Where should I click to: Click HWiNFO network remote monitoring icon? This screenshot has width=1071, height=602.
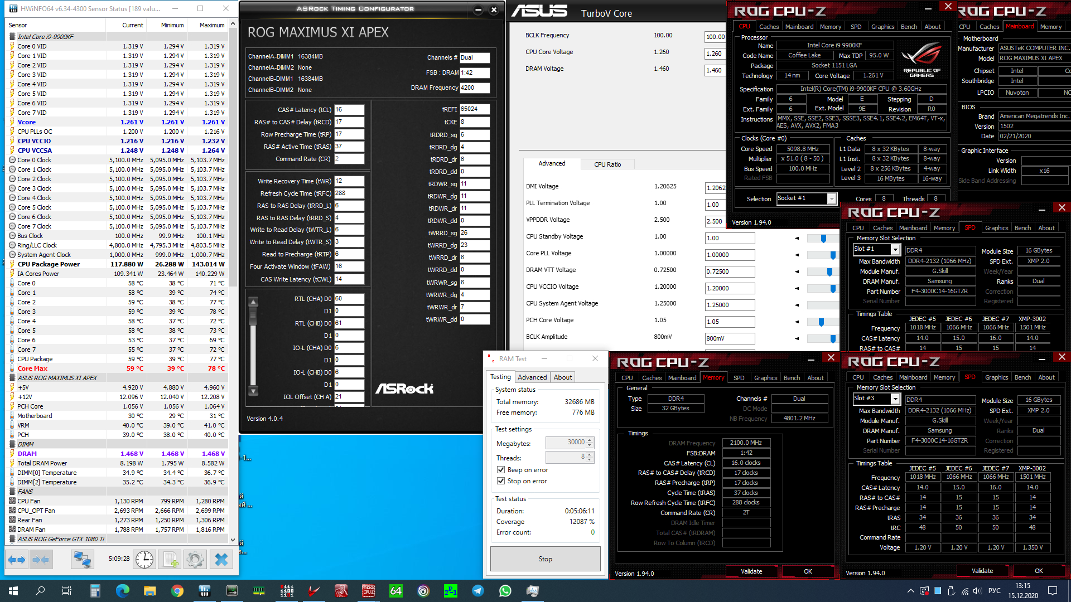(83, 559)
